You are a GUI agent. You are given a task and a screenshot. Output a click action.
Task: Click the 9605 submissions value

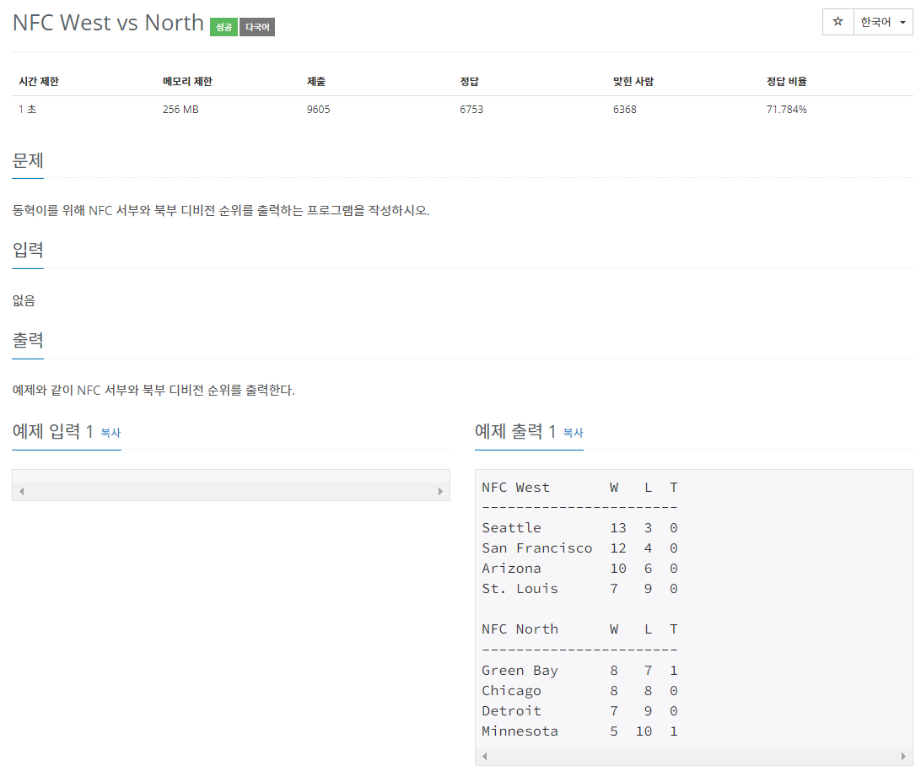point(318,110)
